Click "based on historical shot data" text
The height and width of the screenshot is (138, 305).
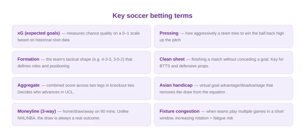click(43, 40)
